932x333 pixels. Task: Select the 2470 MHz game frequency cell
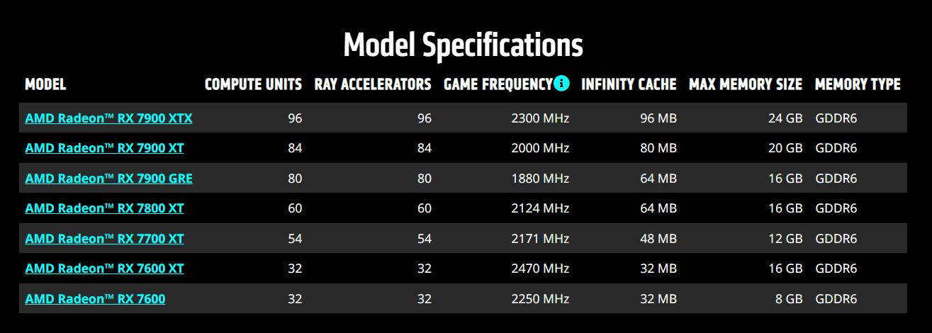pos(540,269)
